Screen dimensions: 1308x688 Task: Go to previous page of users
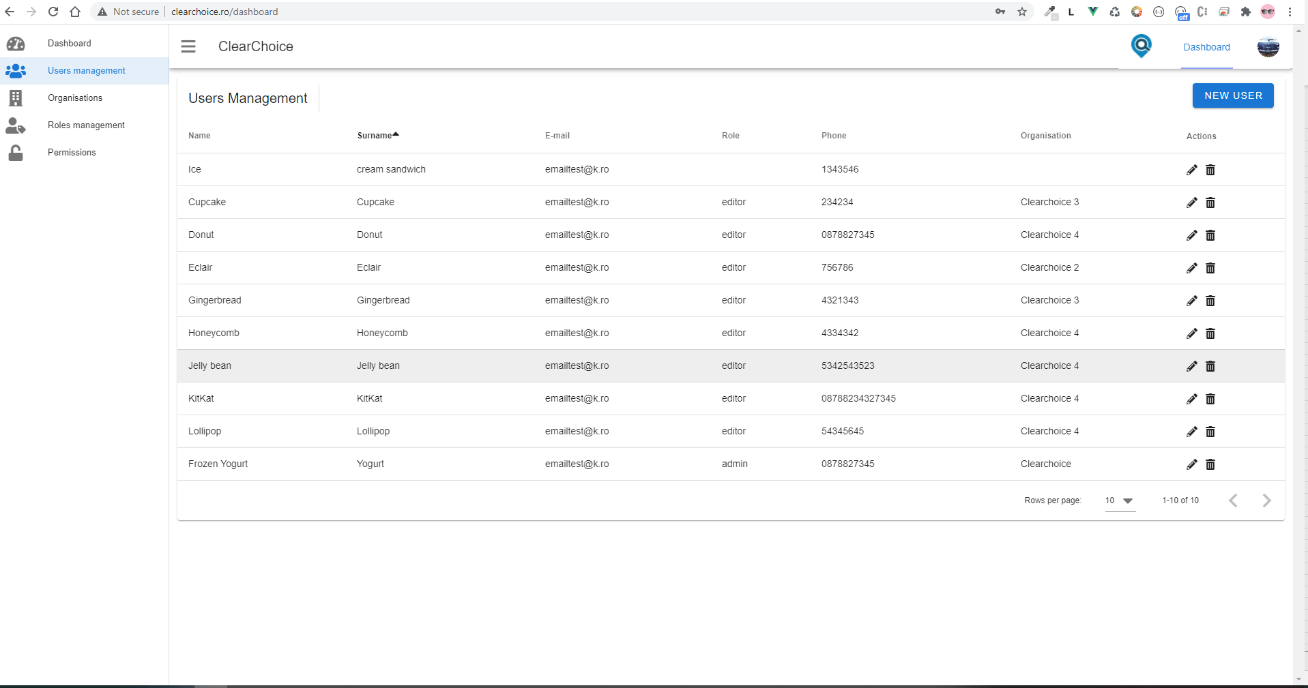pyautogui.click(x=1233, y=500)
